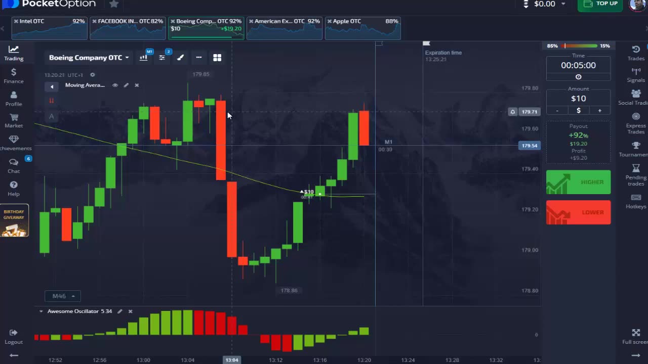The height and width of the screenshot is (364, 648).
Task: Click the traders sentiment 85%/15% bar
Action: pos(578,46)
